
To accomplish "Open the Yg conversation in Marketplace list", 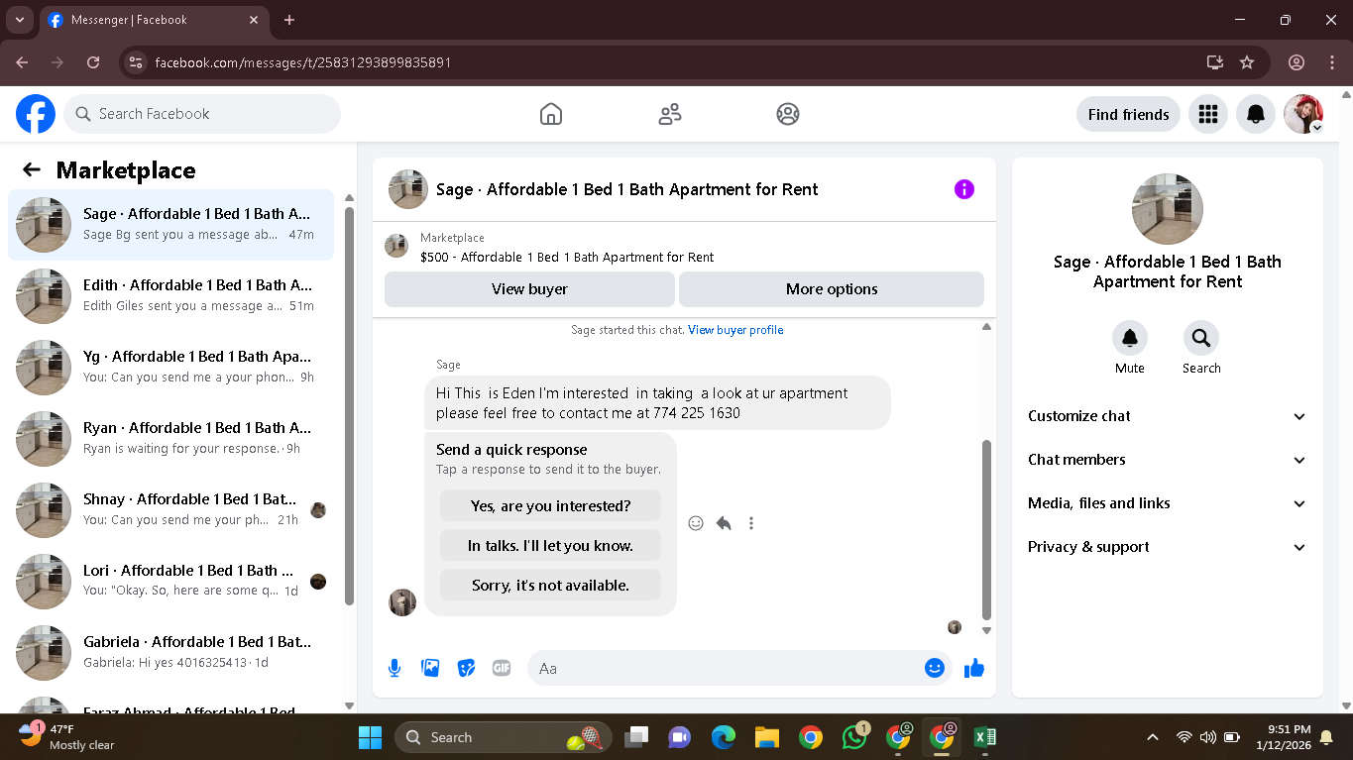I will [x=170, y=368].
